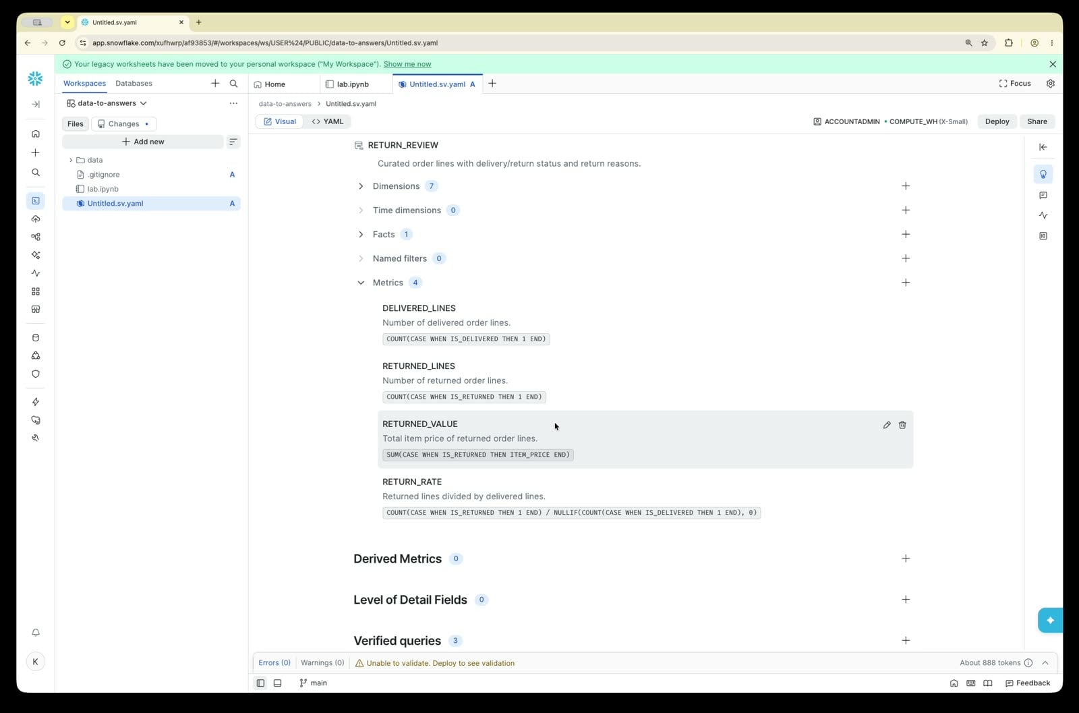Collapse the Metrics section
This screenshot has height=713, width=1079.
(x=361, y=283)
